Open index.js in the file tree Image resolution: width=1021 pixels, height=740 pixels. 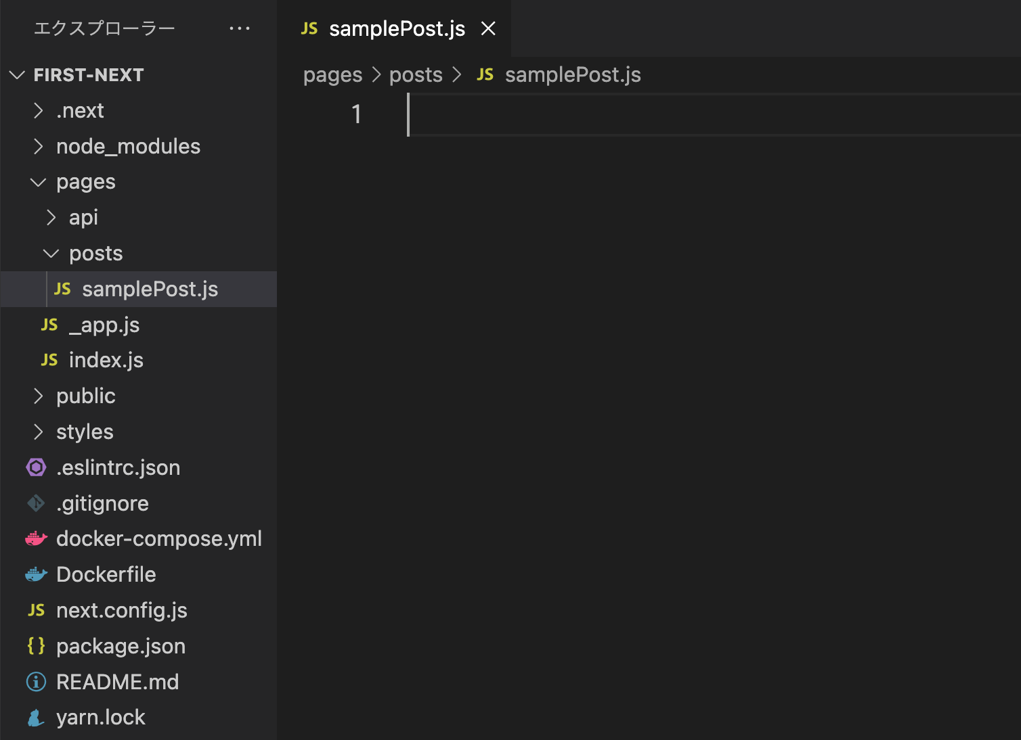coord(139,360)
